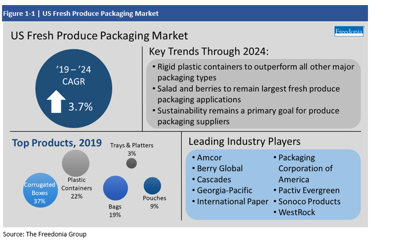Click the 'CAGR' label in the circle
The image size is (394, 240).
73,82
